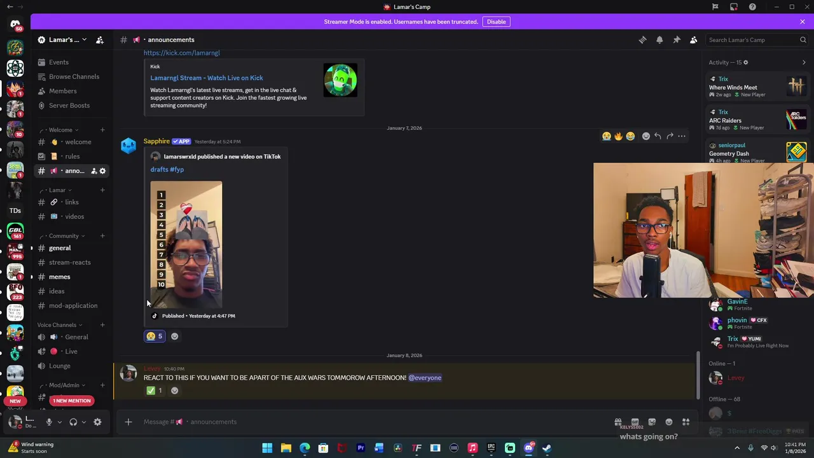
Task: Jump to the 1 New Mention pill
Action: pos(72,401)
